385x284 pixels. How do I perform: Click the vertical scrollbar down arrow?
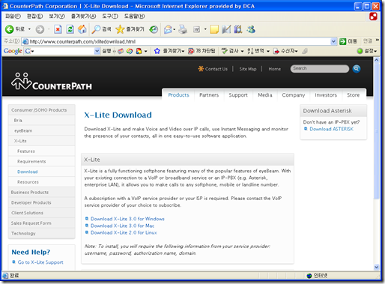(377, 267)
